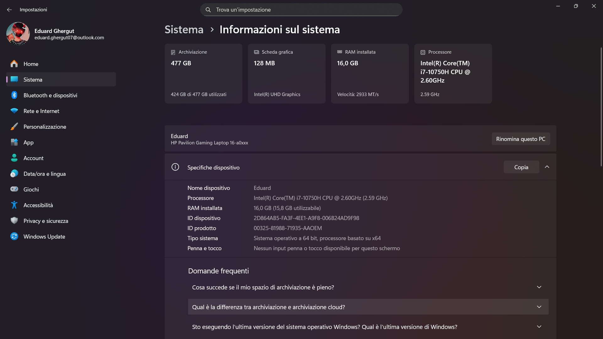Collapse the Specifiche dispositivo section
This screenshot has width=603, height=339.
point(547,167)
